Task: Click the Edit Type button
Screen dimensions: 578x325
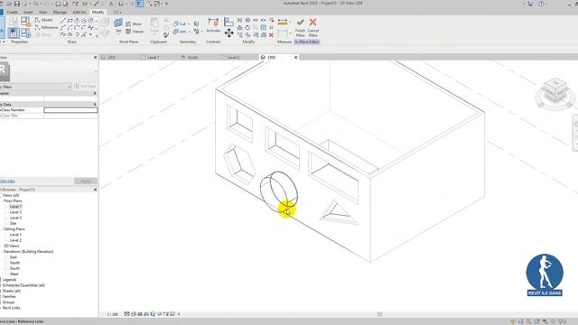Action: pos(85,87)
